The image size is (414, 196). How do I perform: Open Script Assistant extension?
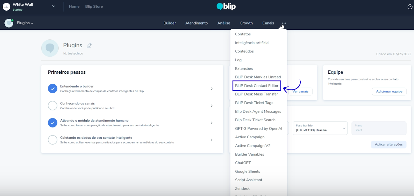(x=248, y=180)
